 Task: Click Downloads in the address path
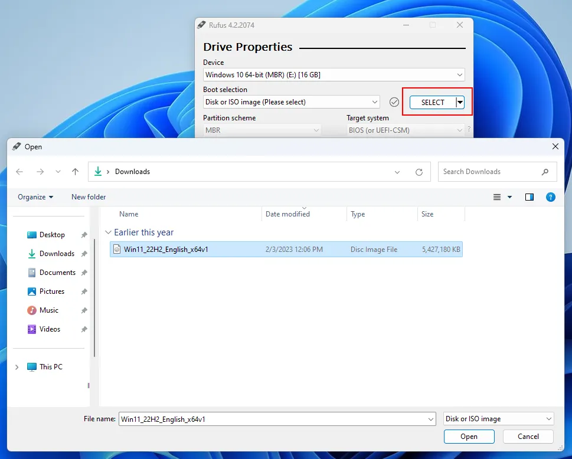[132, 172]
